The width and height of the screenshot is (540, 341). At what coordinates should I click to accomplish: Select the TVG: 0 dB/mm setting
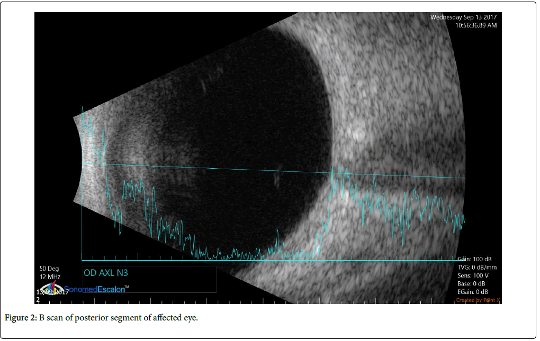pyautogui.click(x=476, y=268)
